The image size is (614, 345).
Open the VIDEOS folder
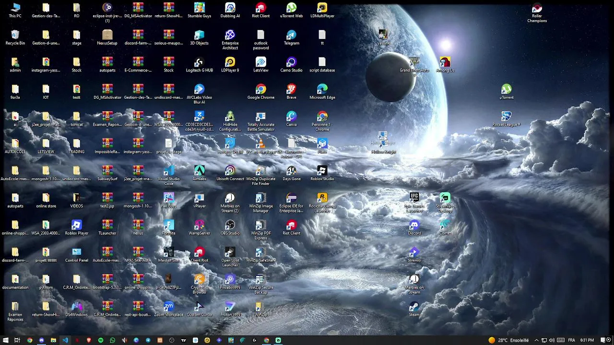pyautogui.click(x=76, y=201)
